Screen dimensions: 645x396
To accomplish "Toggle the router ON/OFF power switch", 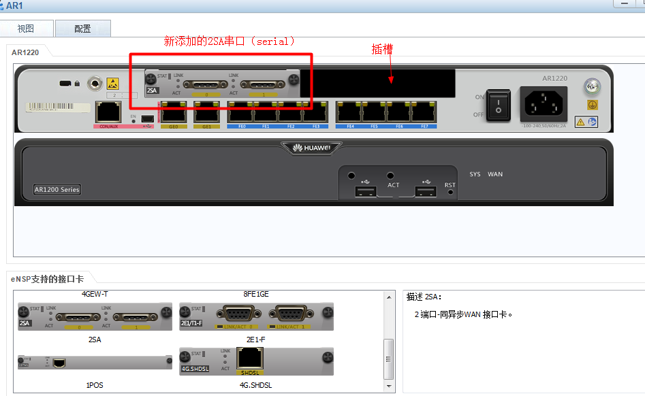I will tap(498, 105).
